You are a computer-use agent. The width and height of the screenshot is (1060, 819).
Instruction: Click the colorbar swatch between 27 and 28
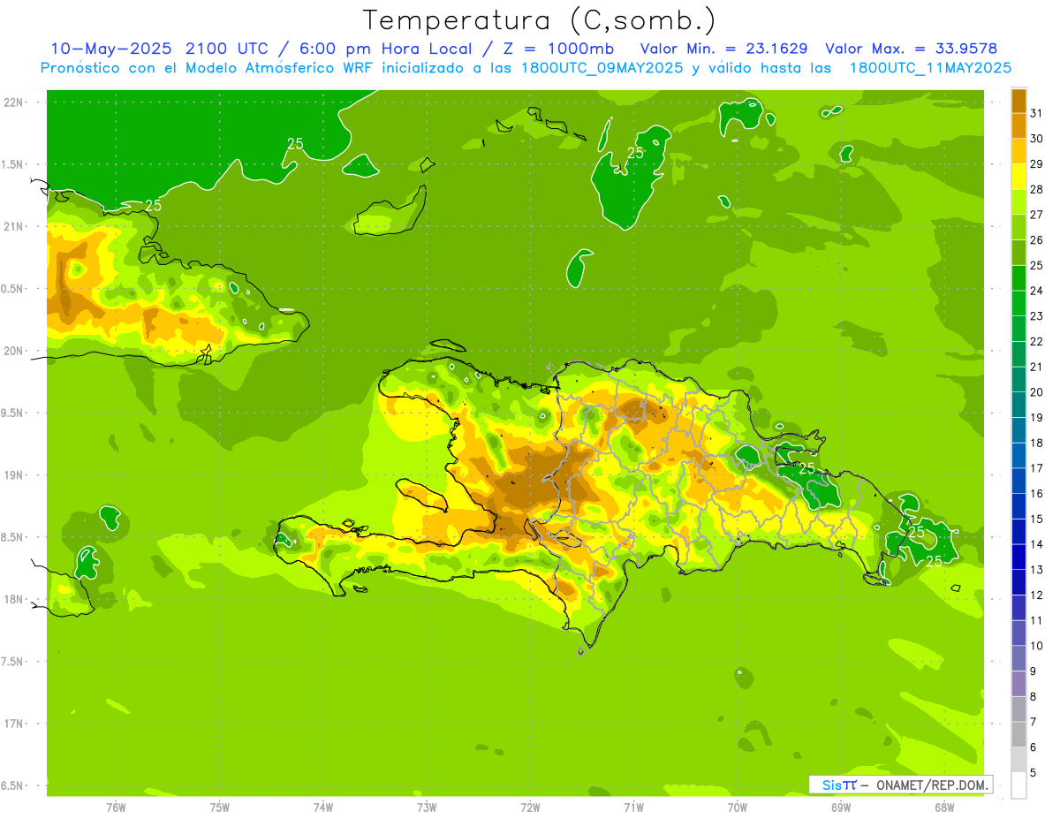click(x=1018, y=201)
